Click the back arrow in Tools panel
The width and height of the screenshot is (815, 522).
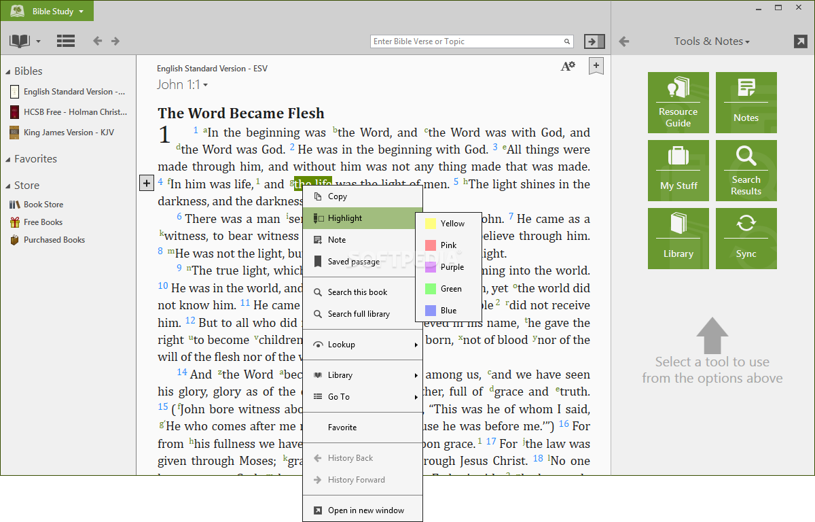click(623, 41)
